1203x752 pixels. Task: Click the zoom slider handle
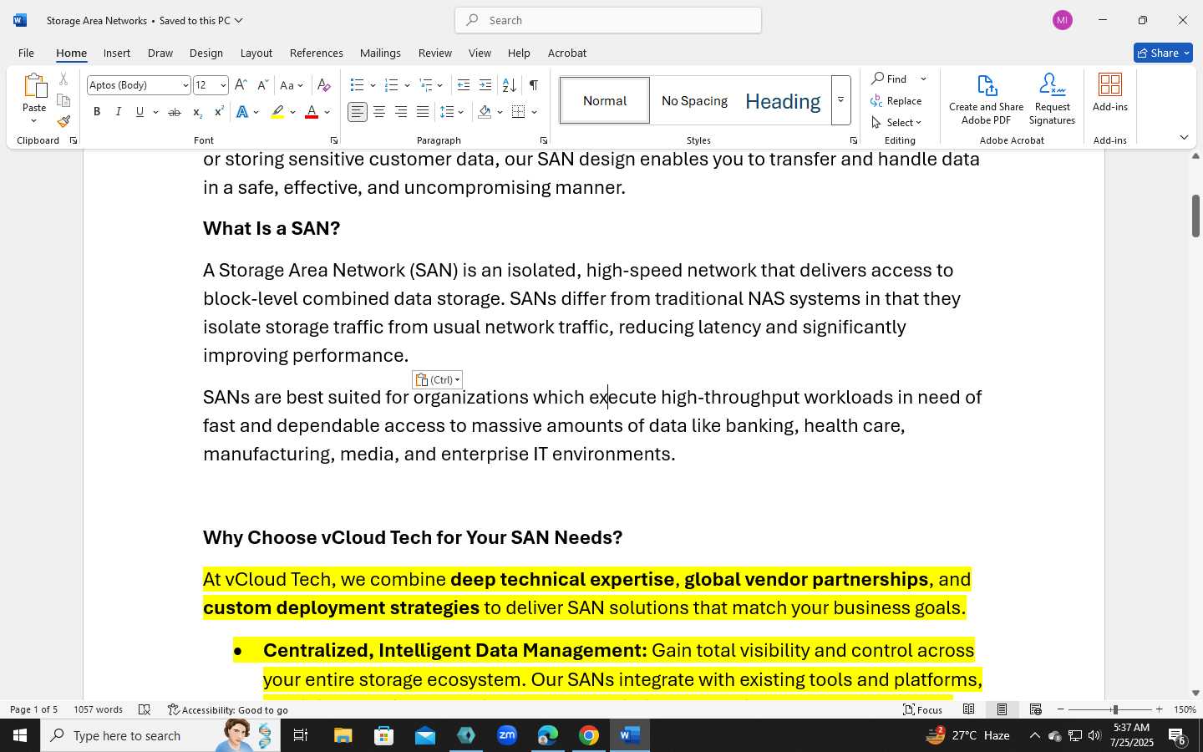1114,709
